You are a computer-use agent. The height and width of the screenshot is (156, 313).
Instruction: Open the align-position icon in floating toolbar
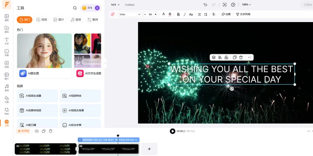point(220,58)
